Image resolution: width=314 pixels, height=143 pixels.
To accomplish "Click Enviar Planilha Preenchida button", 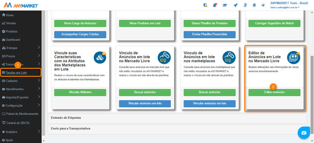I will pyautogui.click(x=209, y=34).
